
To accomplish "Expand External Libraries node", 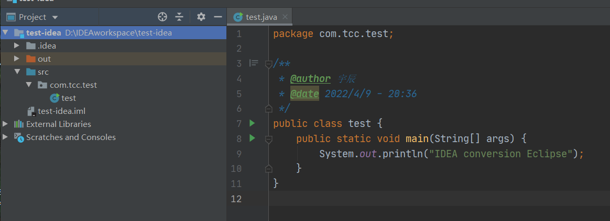I will 5,124.
